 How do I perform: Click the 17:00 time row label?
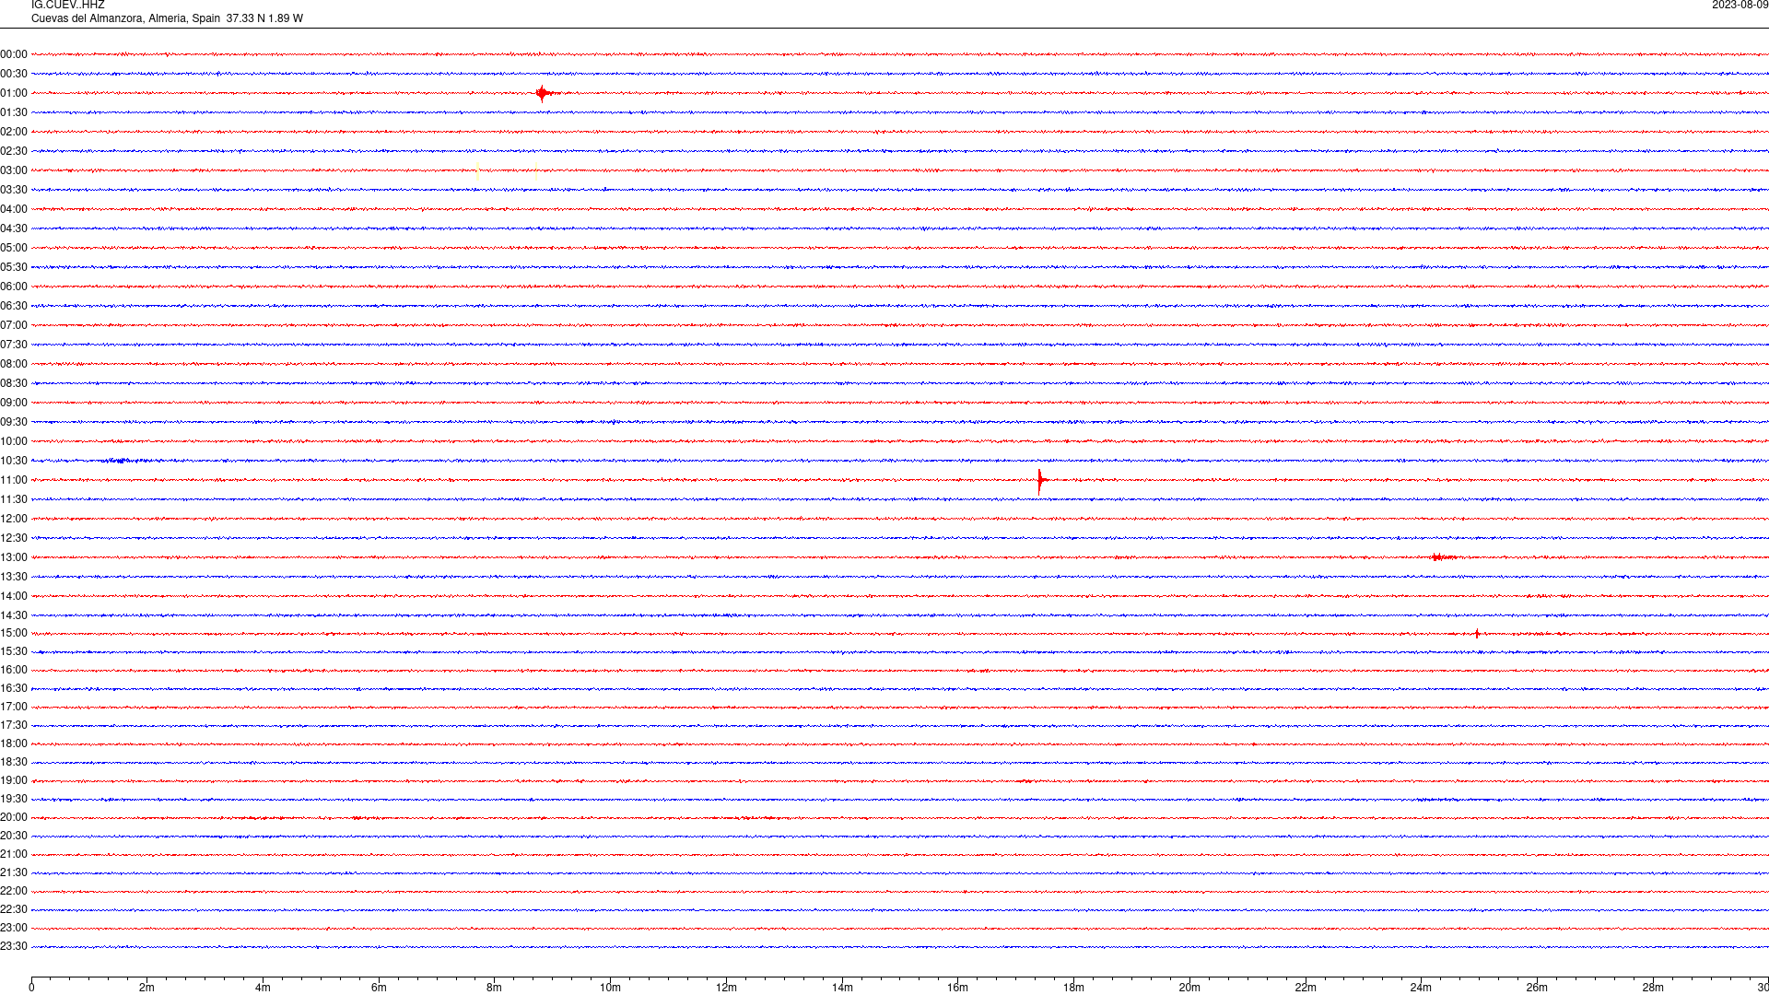[14, 707]
